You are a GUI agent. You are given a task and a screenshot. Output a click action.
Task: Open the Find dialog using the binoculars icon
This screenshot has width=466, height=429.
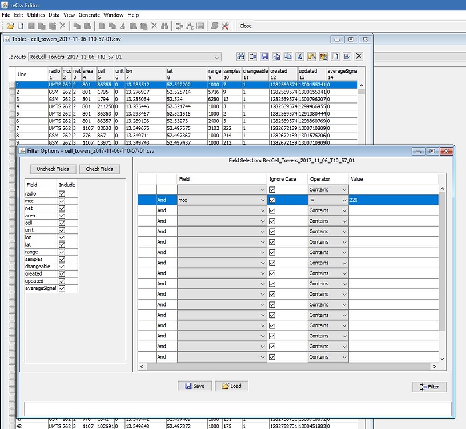click(x=240, y=56)
